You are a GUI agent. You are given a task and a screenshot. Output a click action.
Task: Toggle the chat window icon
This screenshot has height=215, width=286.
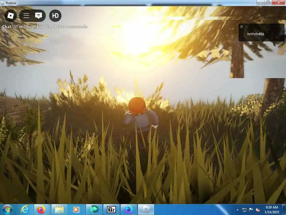39,16
